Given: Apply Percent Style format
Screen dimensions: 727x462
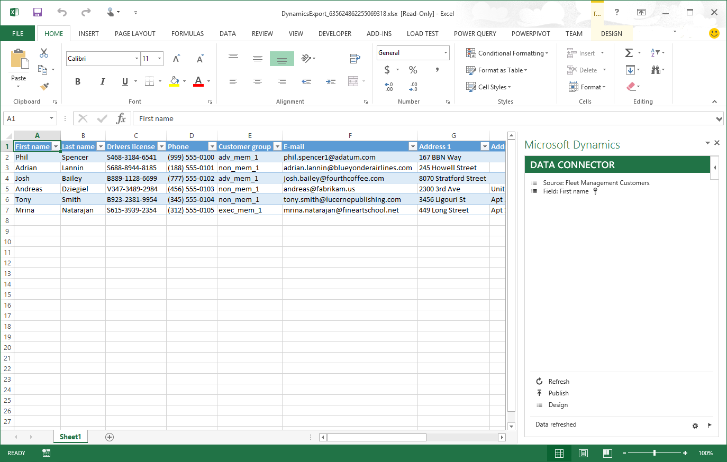Looking at the screenshot, I should [x=413, y=70].
